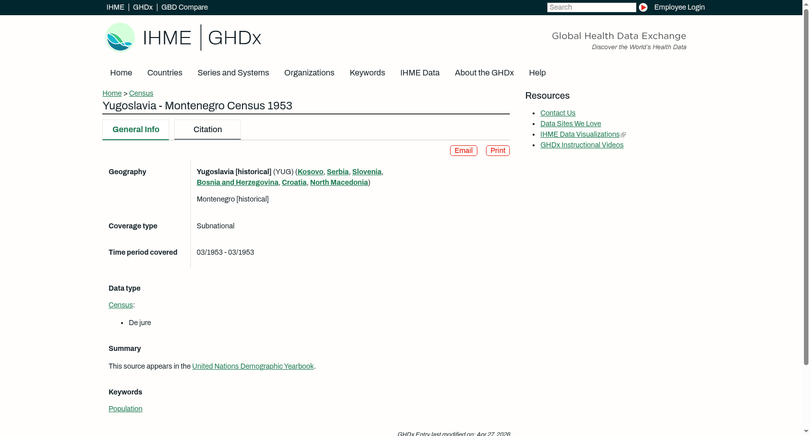Open the GHDx link in top bar
Screen dimensions: 810x436
coord(143,7)
